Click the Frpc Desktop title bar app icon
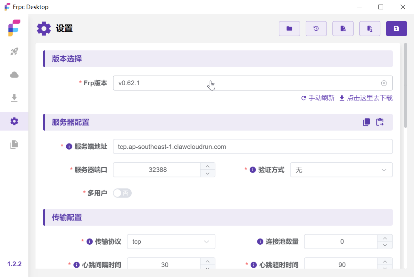 click(7, 7)
